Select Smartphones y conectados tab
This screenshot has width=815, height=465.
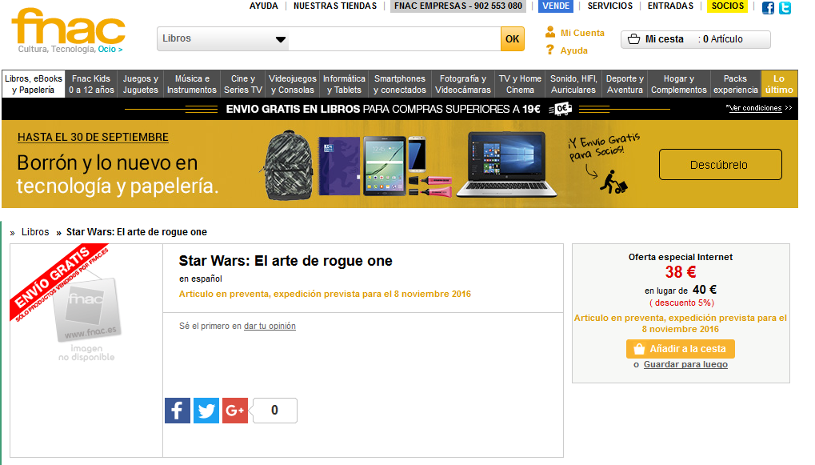pyautogui.click(x=400, y=84)
